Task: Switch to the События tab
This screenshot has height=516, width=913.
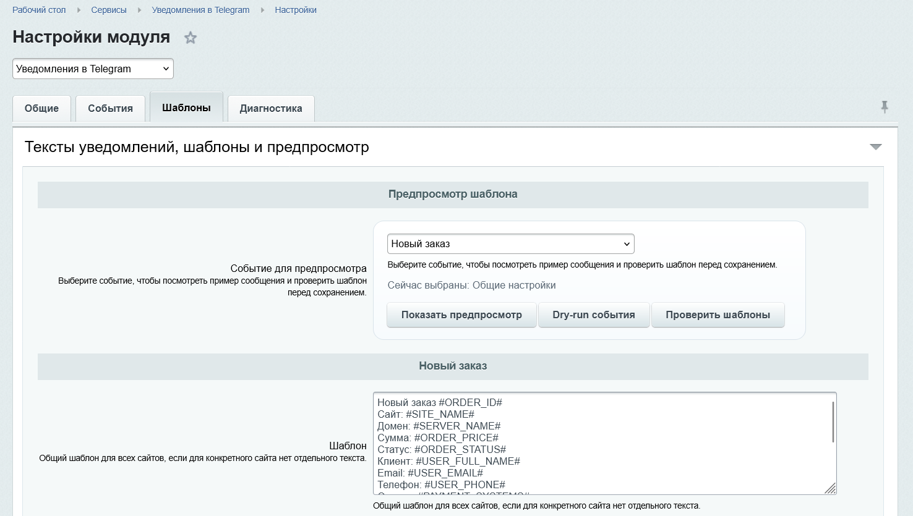Action: 110,108
